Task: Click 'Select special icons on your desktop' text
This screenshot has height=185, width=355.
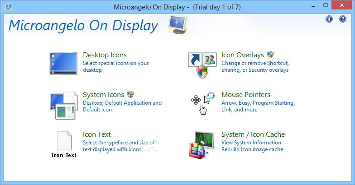Action: coord(116,67)
